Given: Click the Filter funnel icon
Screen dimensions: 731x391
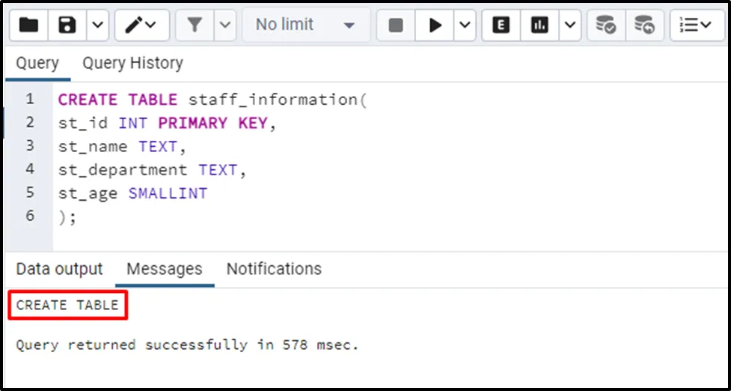Looking at the screenshot, I should click(195, 25).
